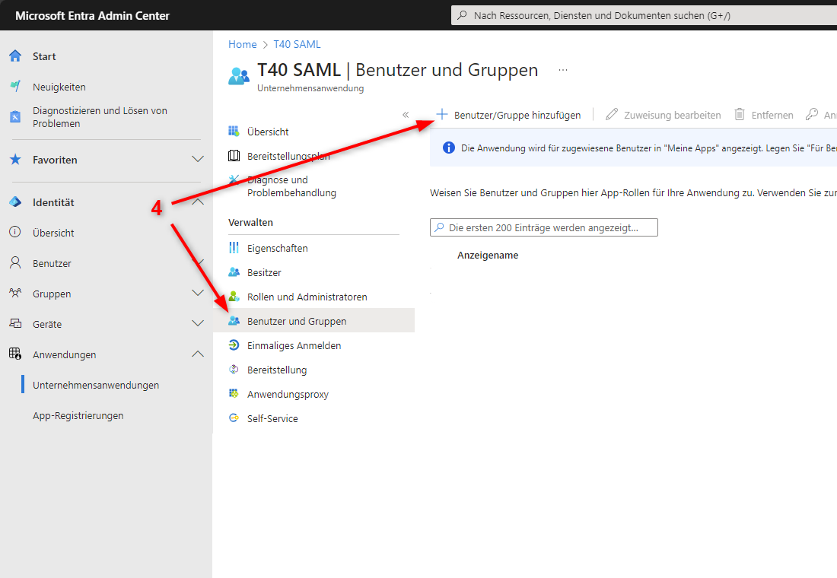The image size is (837, 578).
Task: Click the Anwendungsproxy icon
Action: [x=234, y=394]
